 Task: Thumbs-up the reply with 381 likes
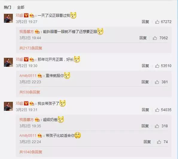tap(157, 82)
